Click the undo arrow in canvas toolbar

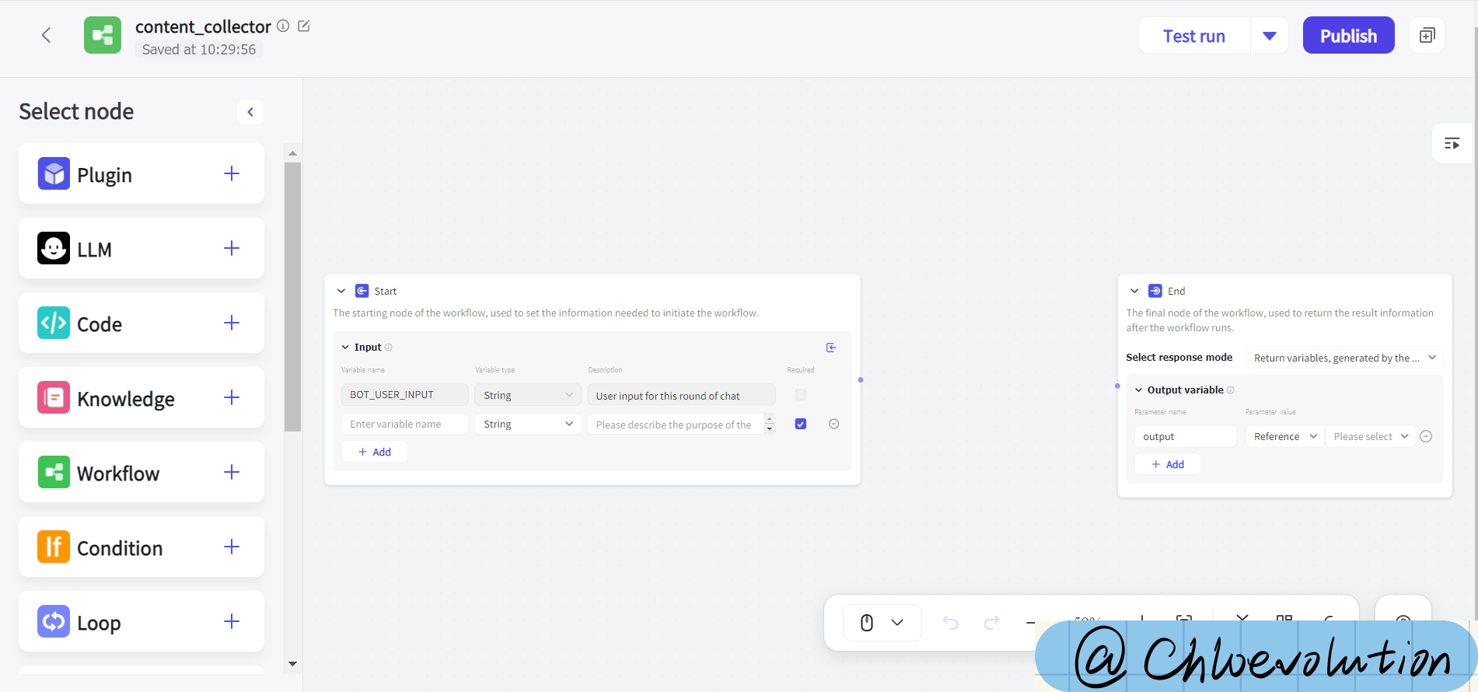[950, 623]
